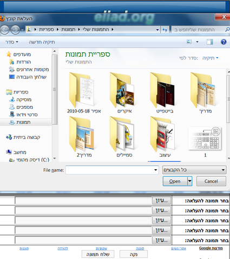The width and height of the screenshot is (230, 259).
Task: Click התמונות שלי in breadcrumb path
Action: click(x=96, y=30)
